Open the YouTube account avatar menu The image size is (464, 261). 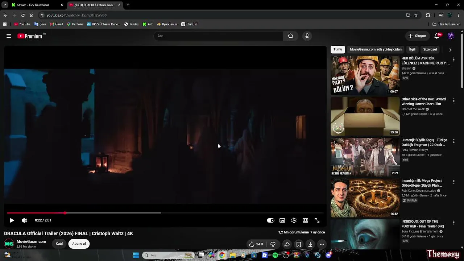tap(451, 36)
